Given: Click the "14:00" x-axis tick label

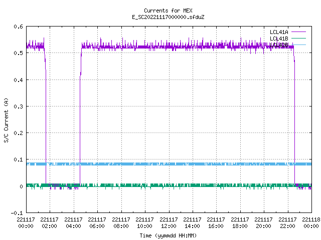Looking at the screenshot, I should point(192,226).
